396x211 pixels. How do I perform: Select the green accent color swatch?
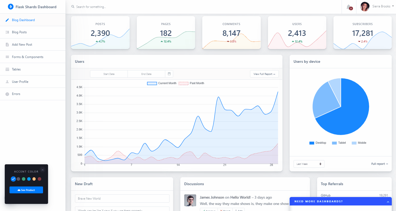pos(24,179)
